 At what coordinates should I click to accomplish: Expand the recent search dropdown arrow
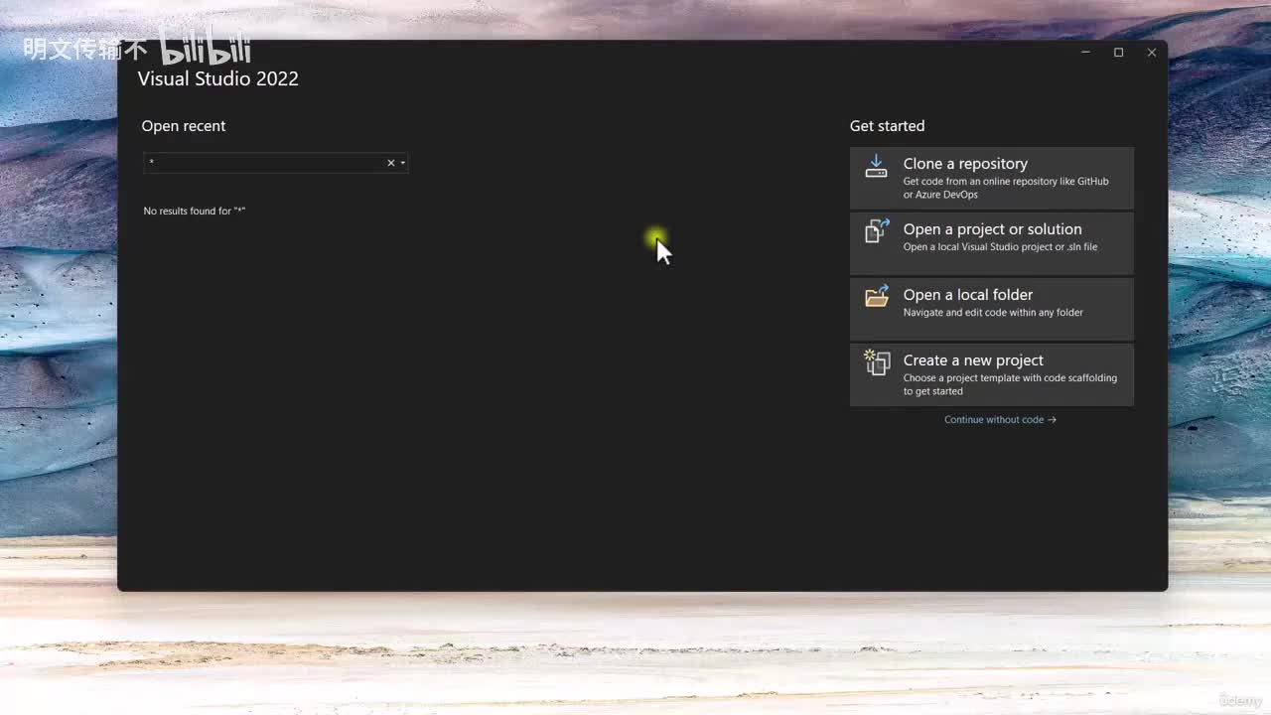click(403, 163)
